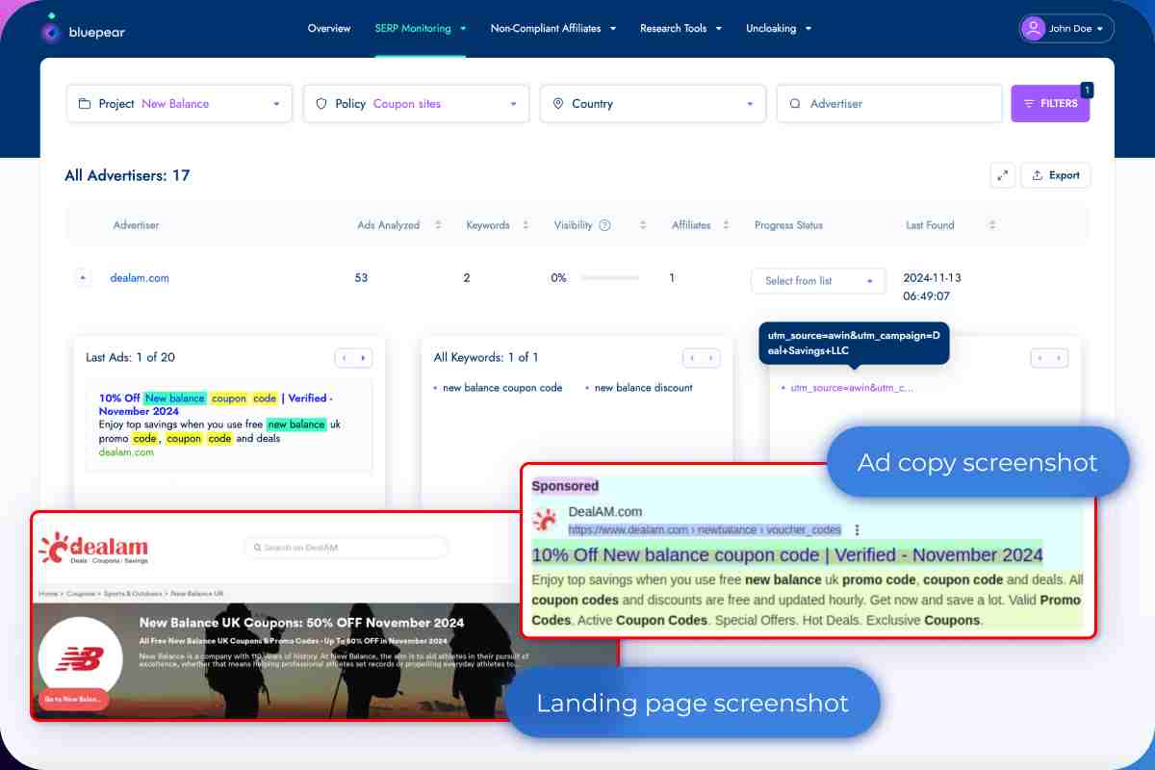Click the All Advertisers: 17 heading
The image size is (1155, 770).
point(127,175)
